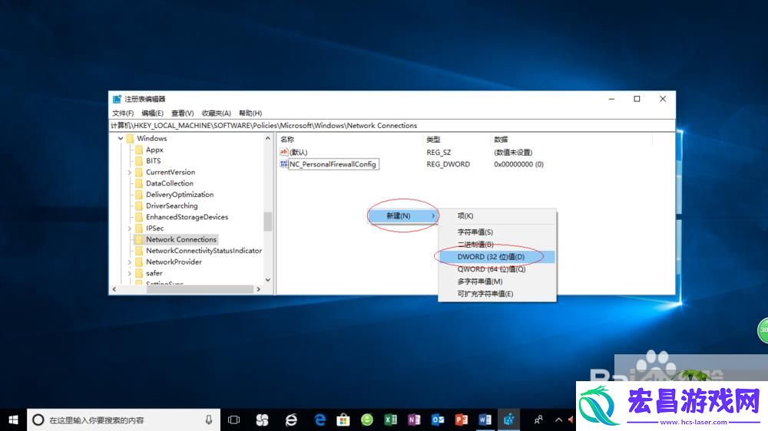Launch Outlook from the taskbar

click(x=438, y=419)
